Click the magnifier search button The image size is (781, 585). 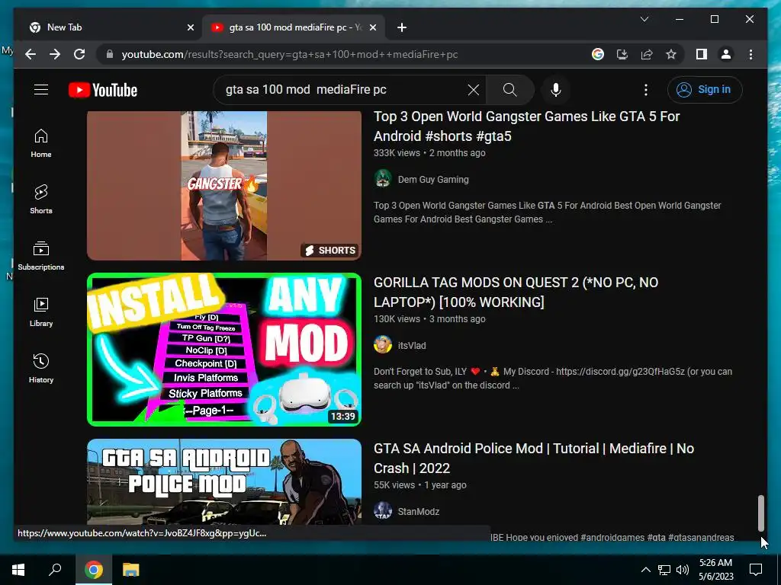click(509, 90)
